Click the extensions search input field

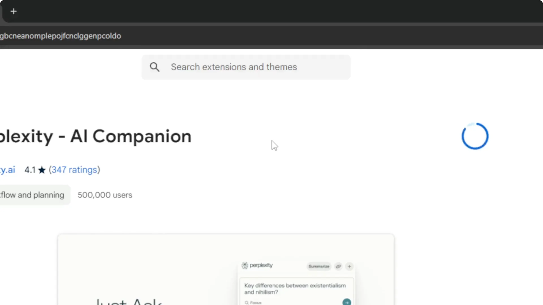(246, 67)
